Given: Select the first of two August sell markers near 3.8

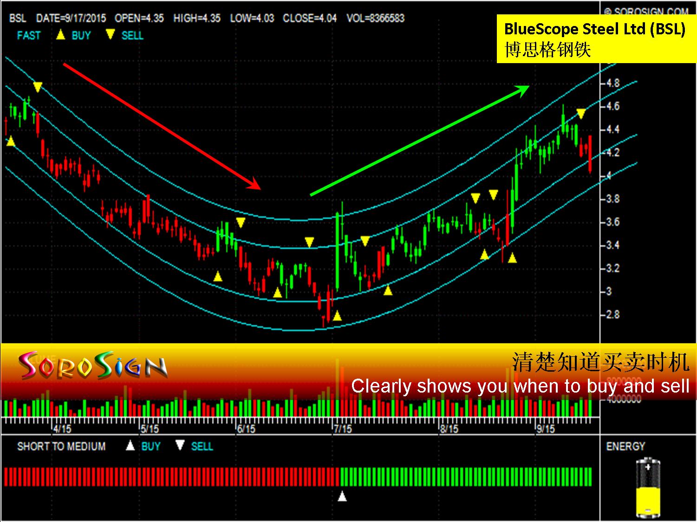Looking at the screenshot, I should (475, 199).
